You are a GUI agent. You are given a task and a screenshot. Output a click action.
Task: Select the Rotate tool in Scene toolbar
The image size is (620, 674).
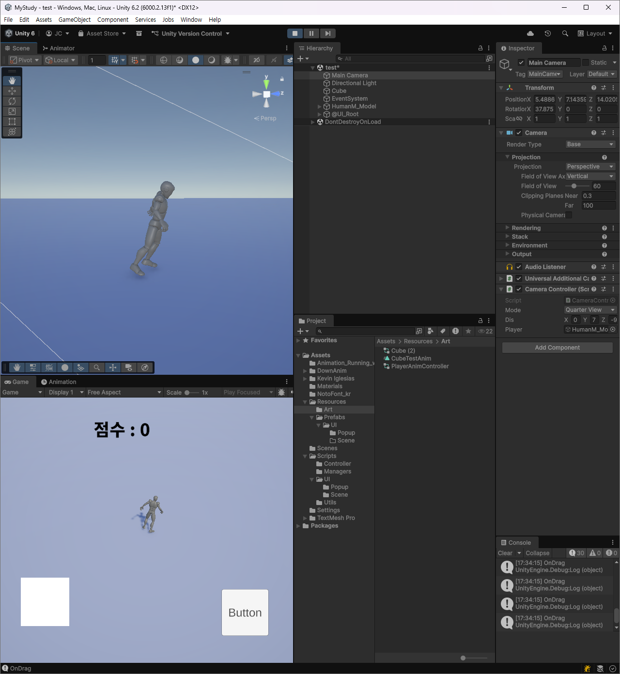pos(12,101)
